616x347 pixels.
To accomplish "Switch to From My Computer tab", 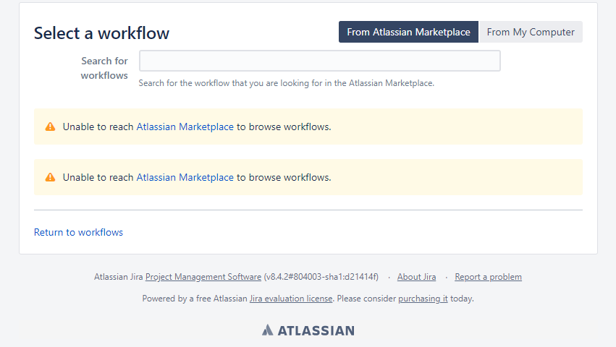I will point(531,32).
